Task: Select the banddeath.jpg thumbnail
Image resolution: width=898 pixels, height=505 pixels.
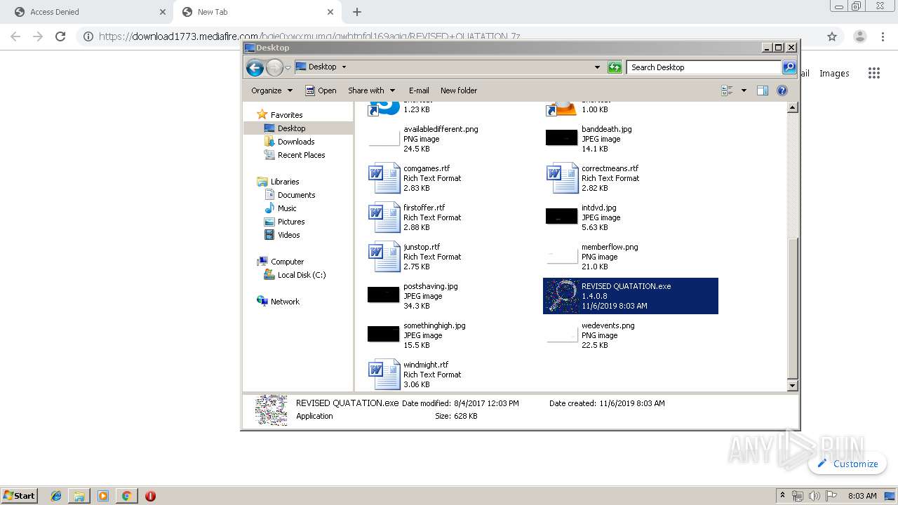Action: [x=561, y=138]
